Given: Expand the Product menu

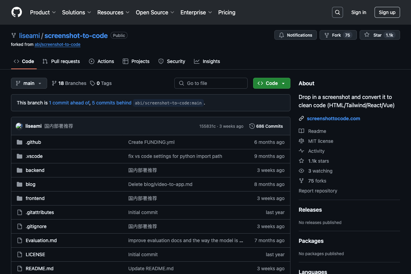Looking at the screenshot, I should click(x=43, y=12).
